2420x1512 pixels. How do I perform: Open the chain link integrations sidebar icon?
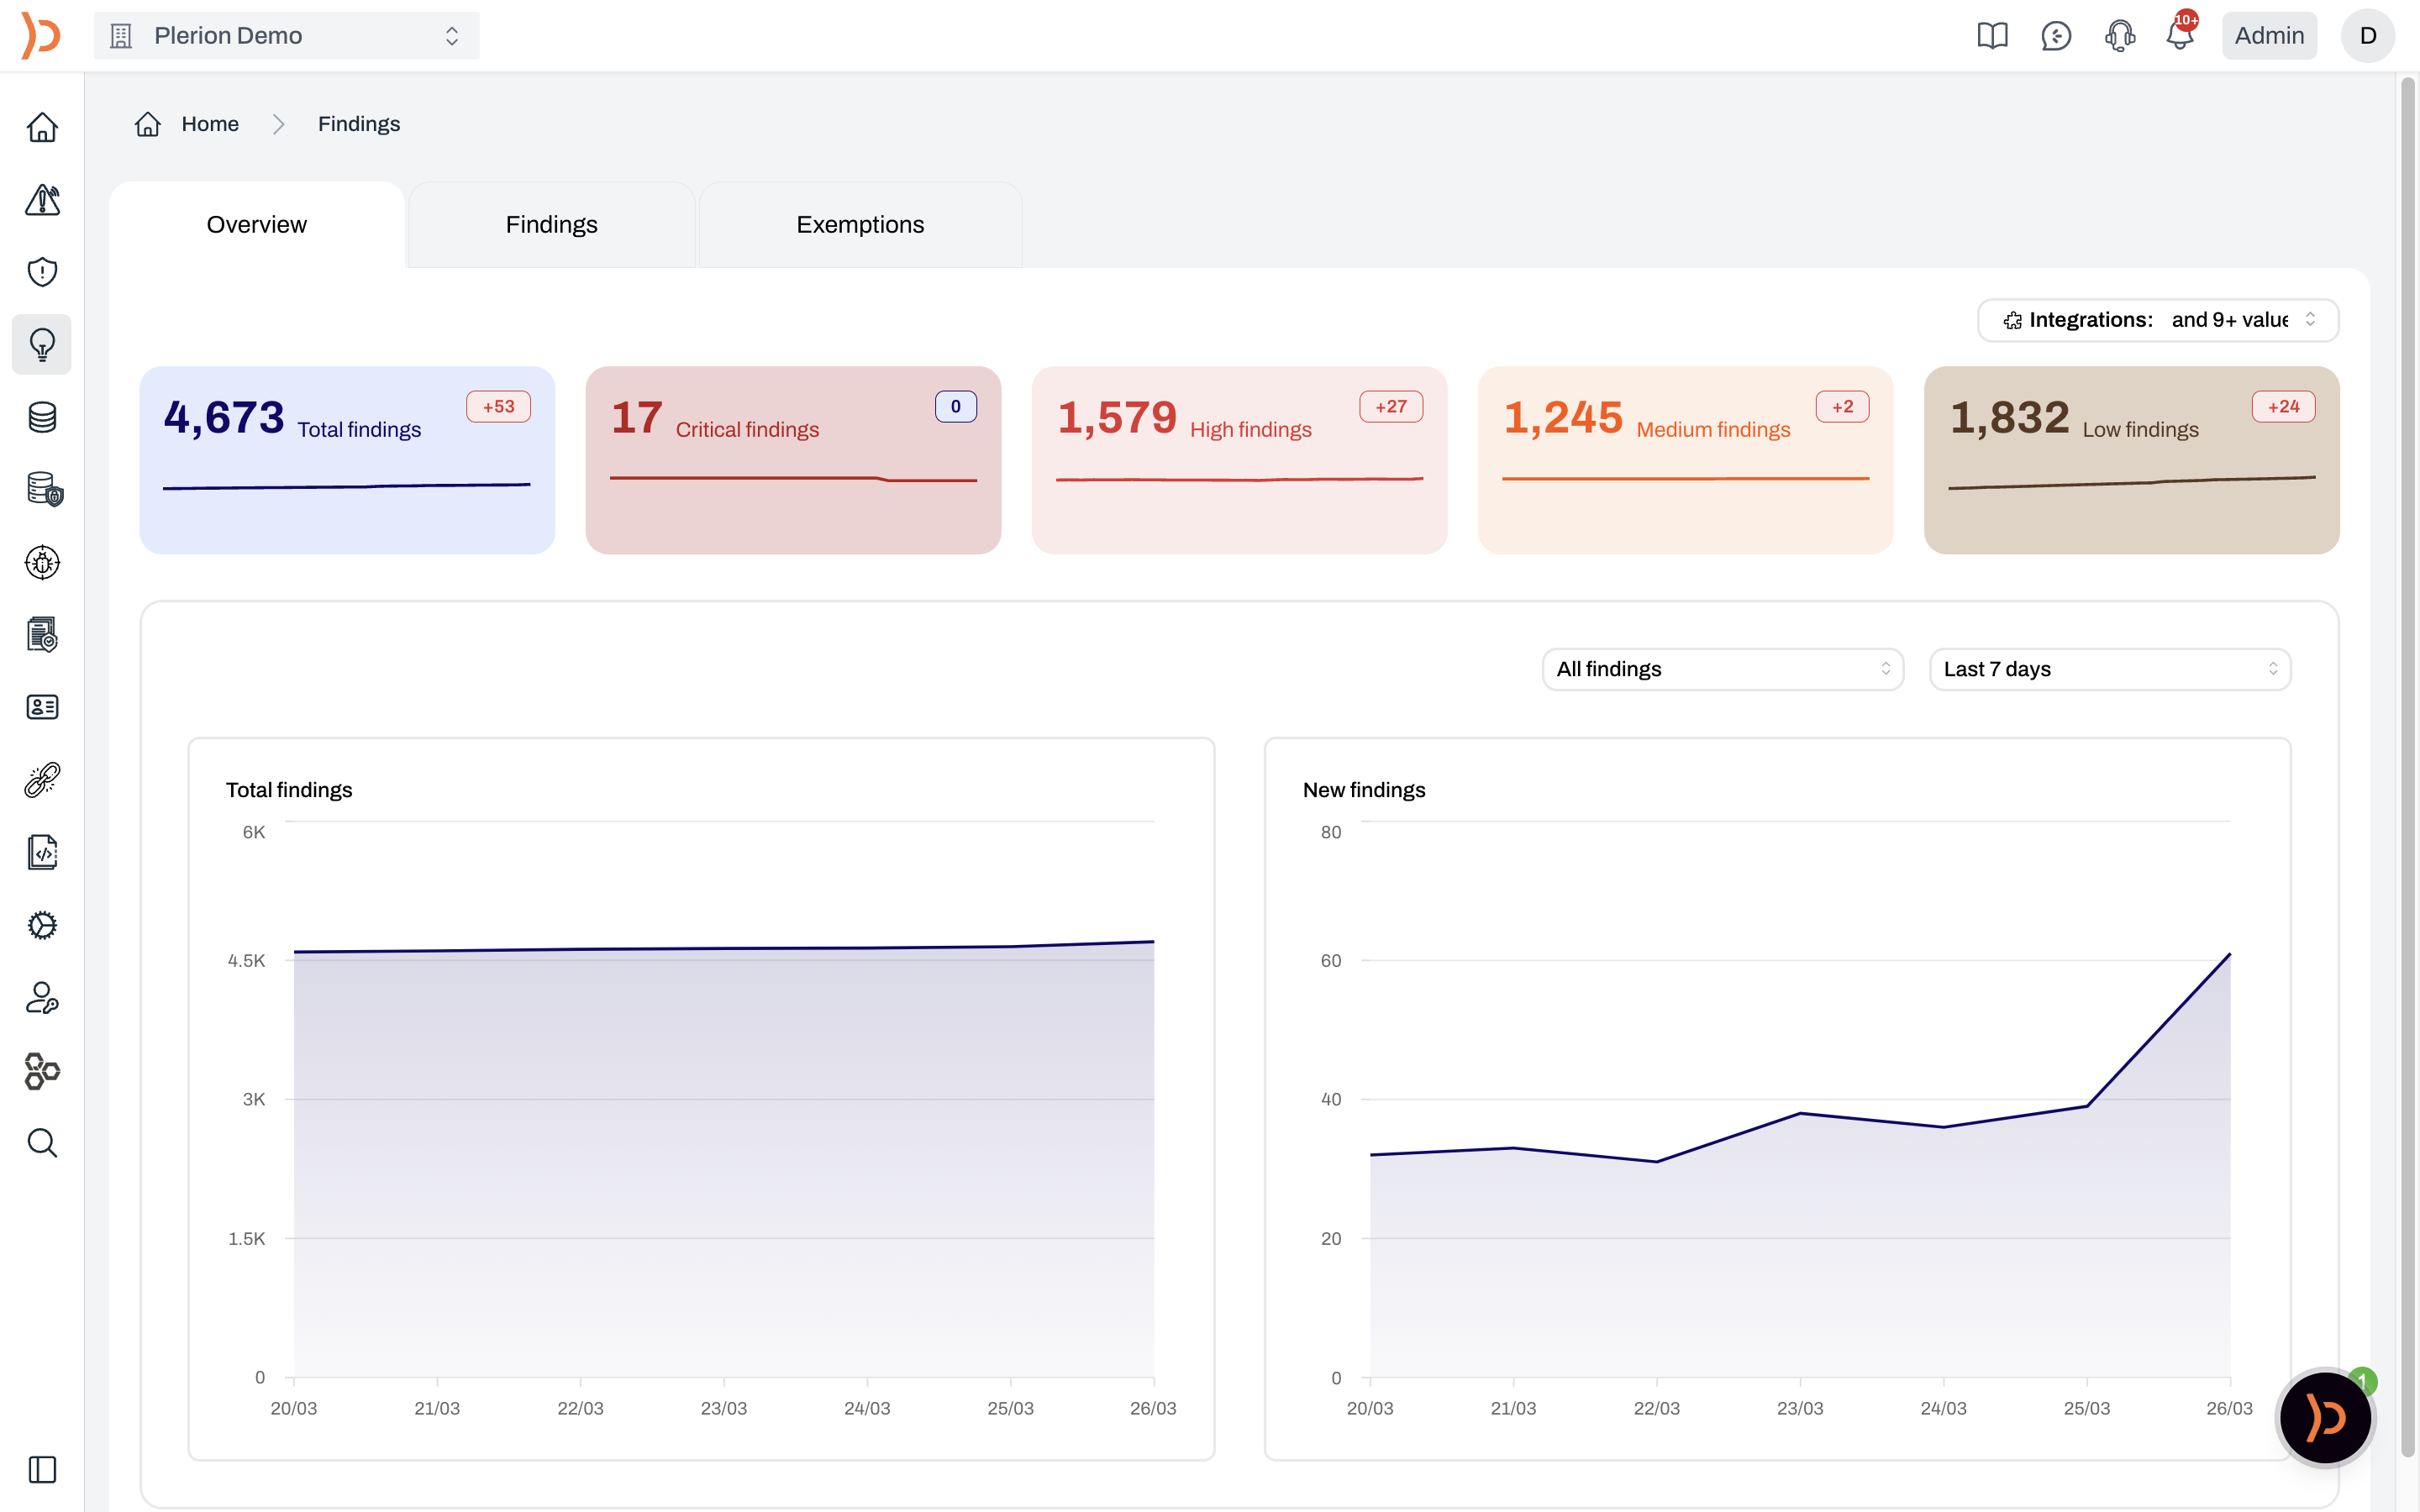tap(42, 780)
